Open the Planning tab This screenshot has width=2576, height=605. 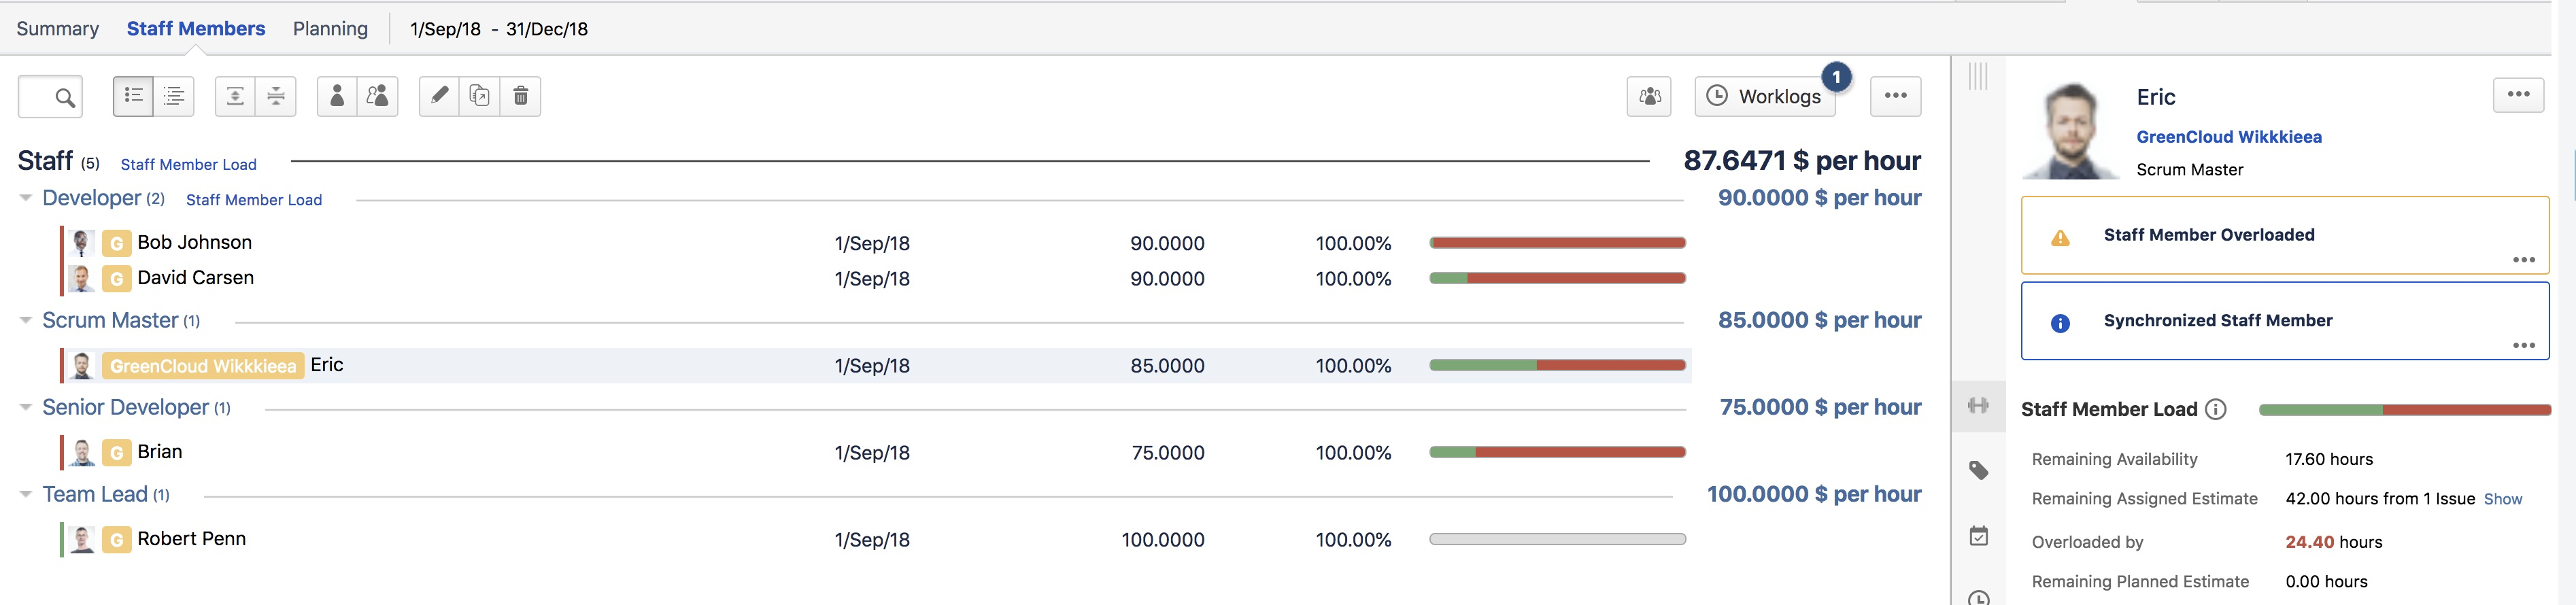(330, 28)
